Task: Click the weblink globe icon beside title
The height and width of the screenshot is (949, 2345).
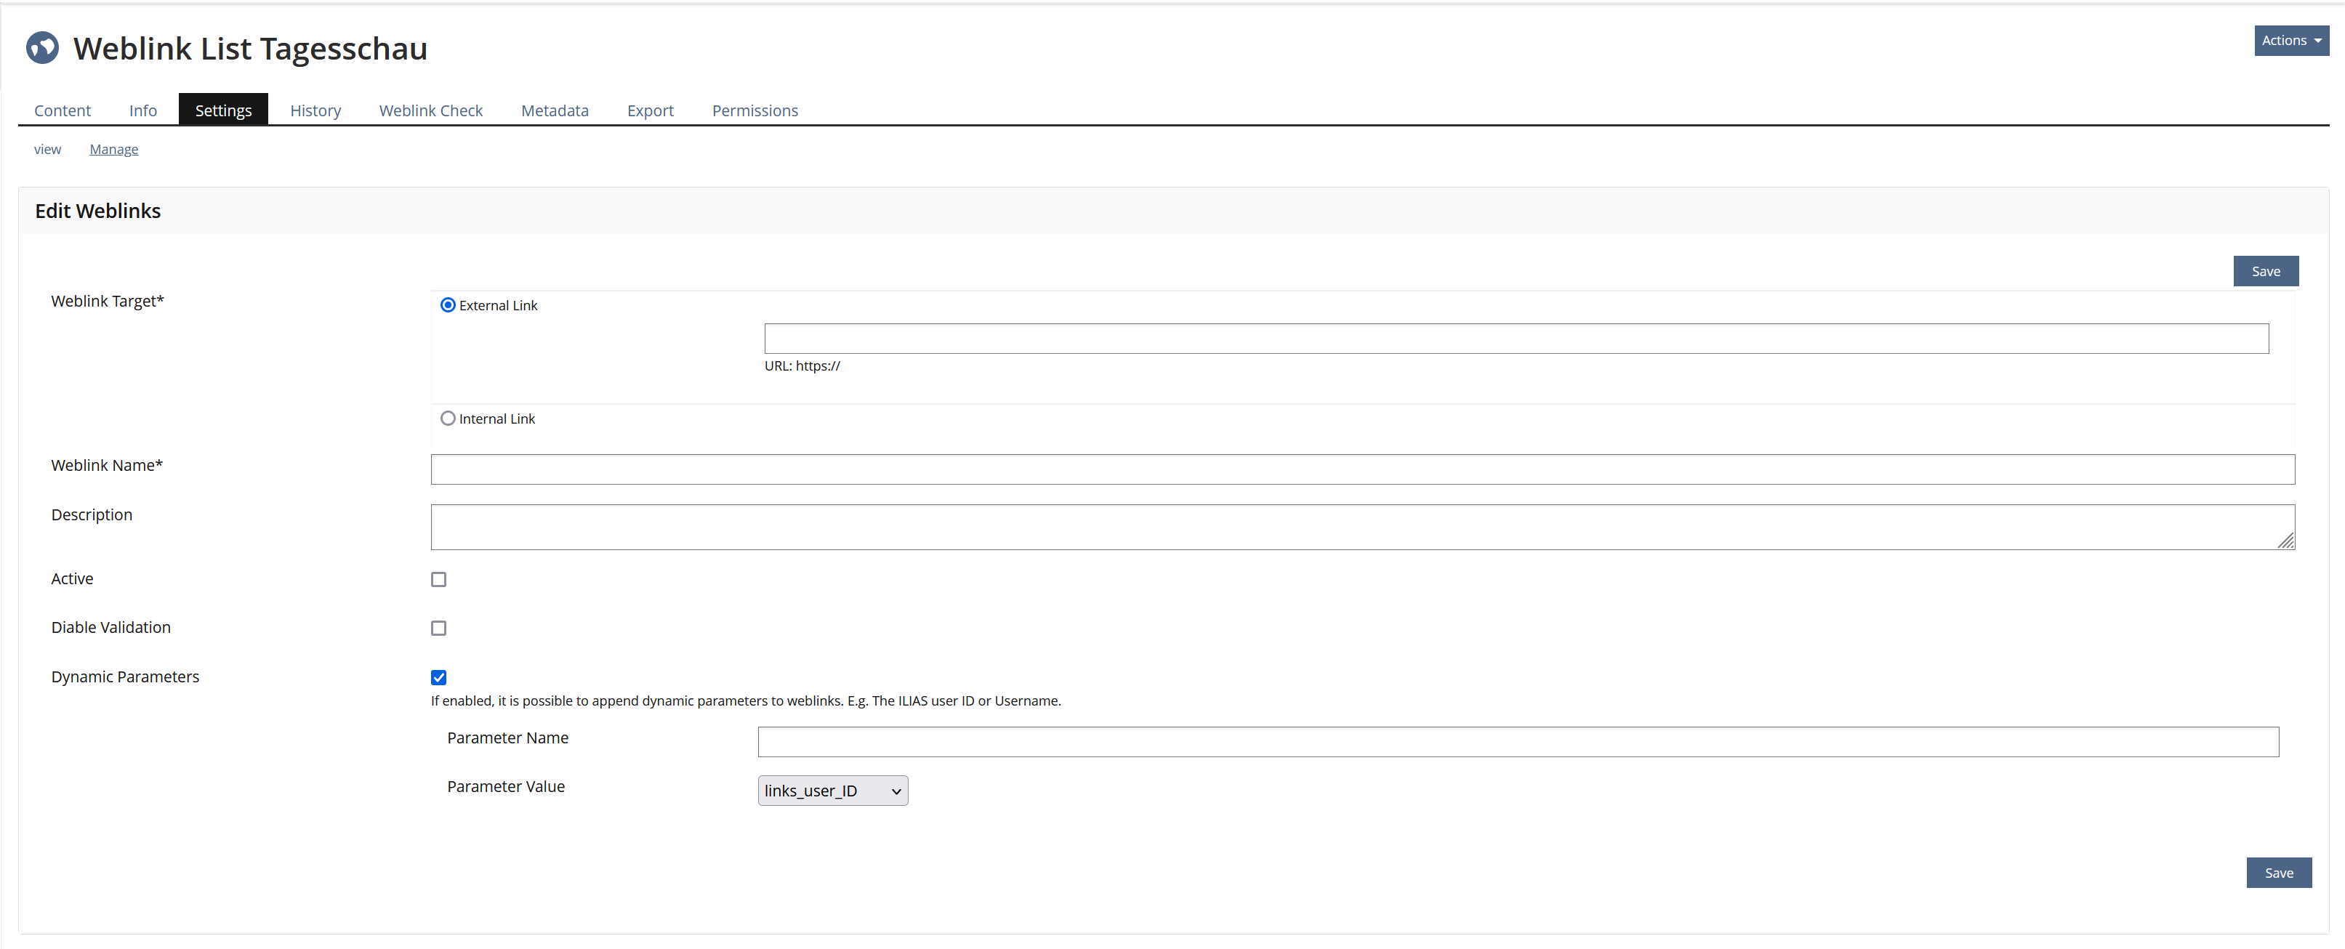Action: [x=42, y=47]
